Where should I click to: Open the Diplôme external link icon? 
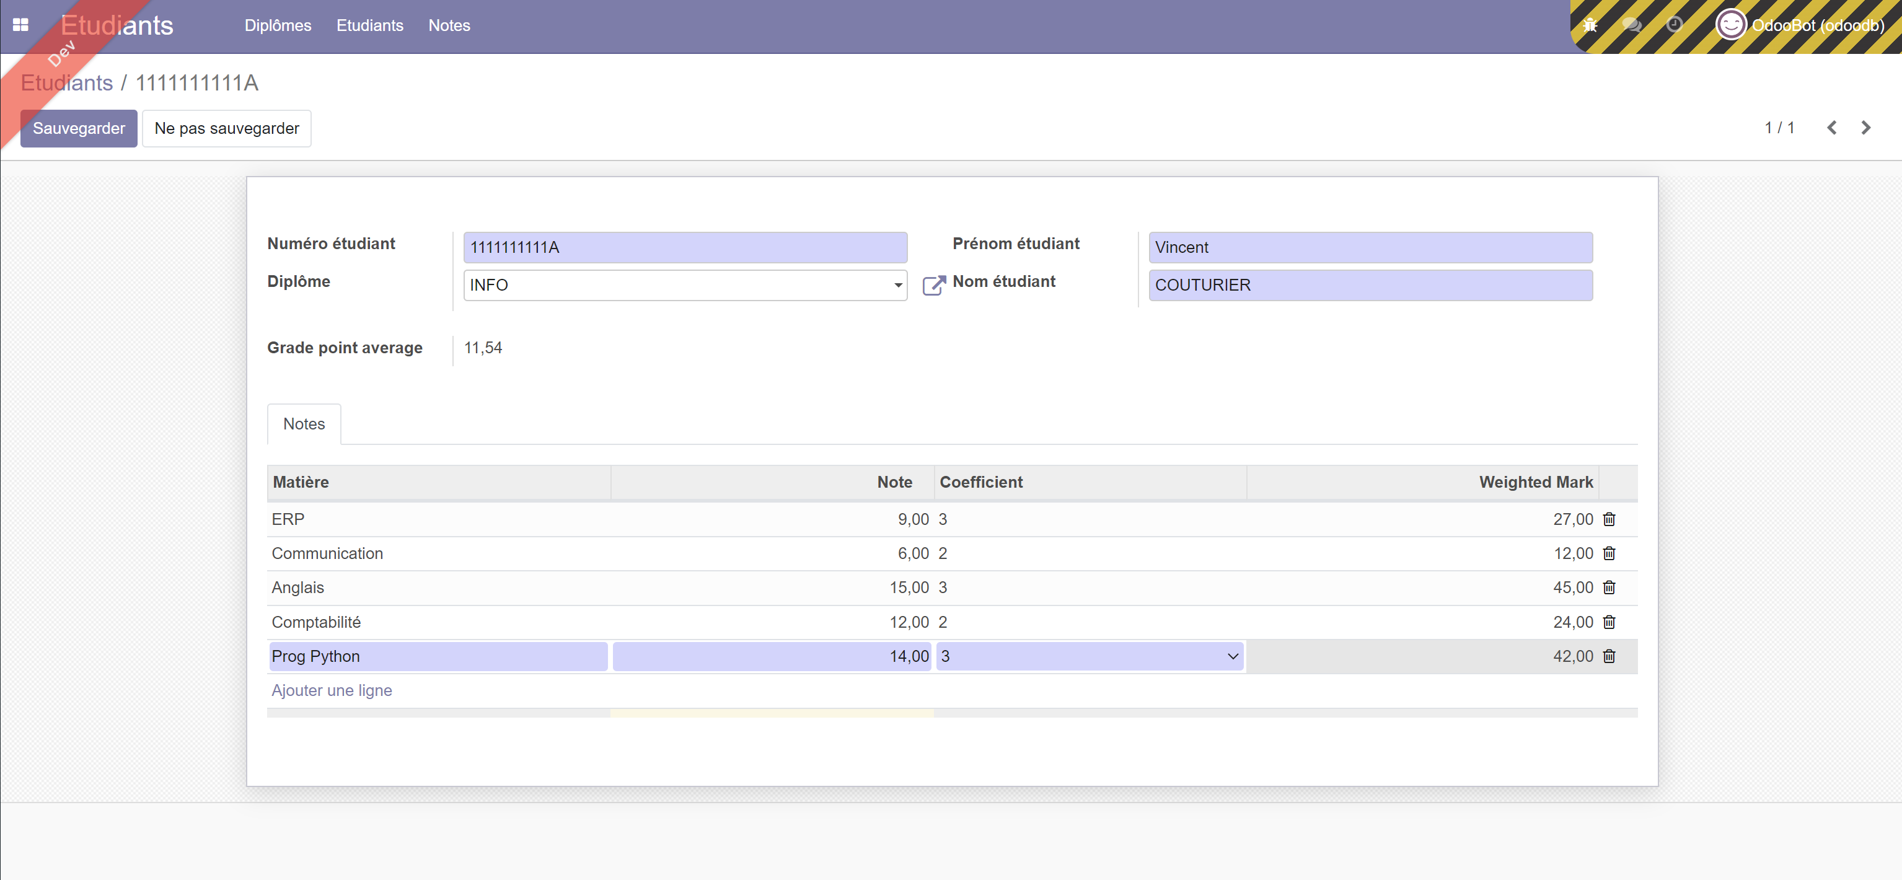pyautogui.click(x=933, y=286)
